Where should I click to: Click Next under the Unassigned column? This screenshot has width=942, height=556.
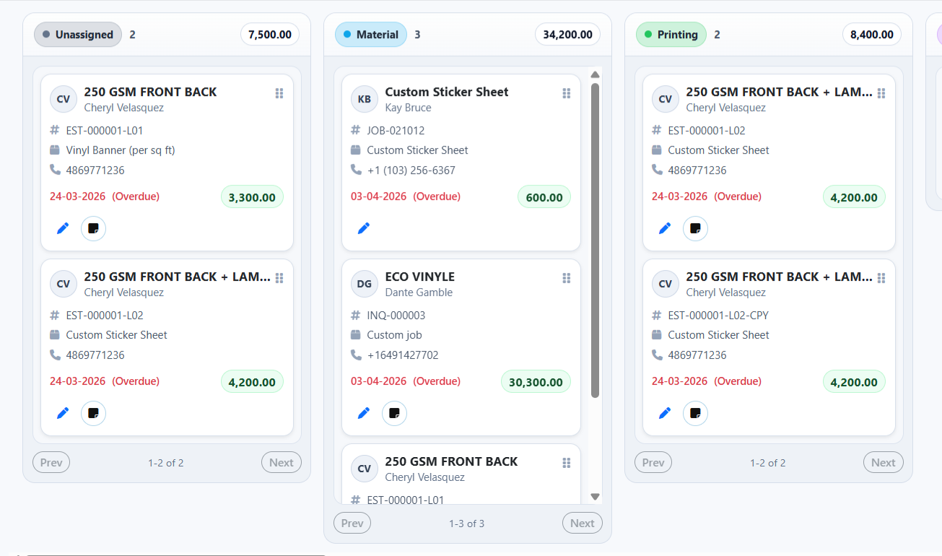click(282, 463)
